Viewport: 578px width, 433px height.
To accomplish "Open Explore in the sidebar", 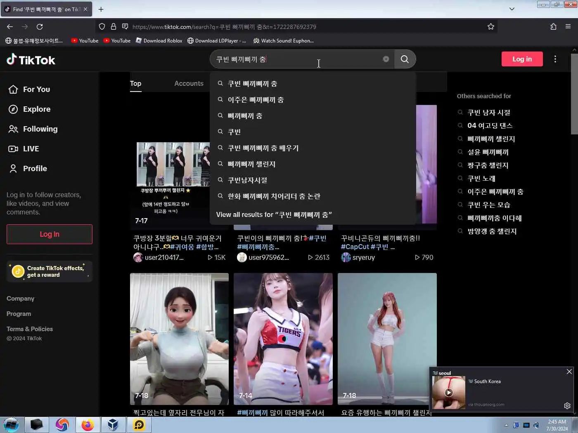I will (x=29, y=109).
